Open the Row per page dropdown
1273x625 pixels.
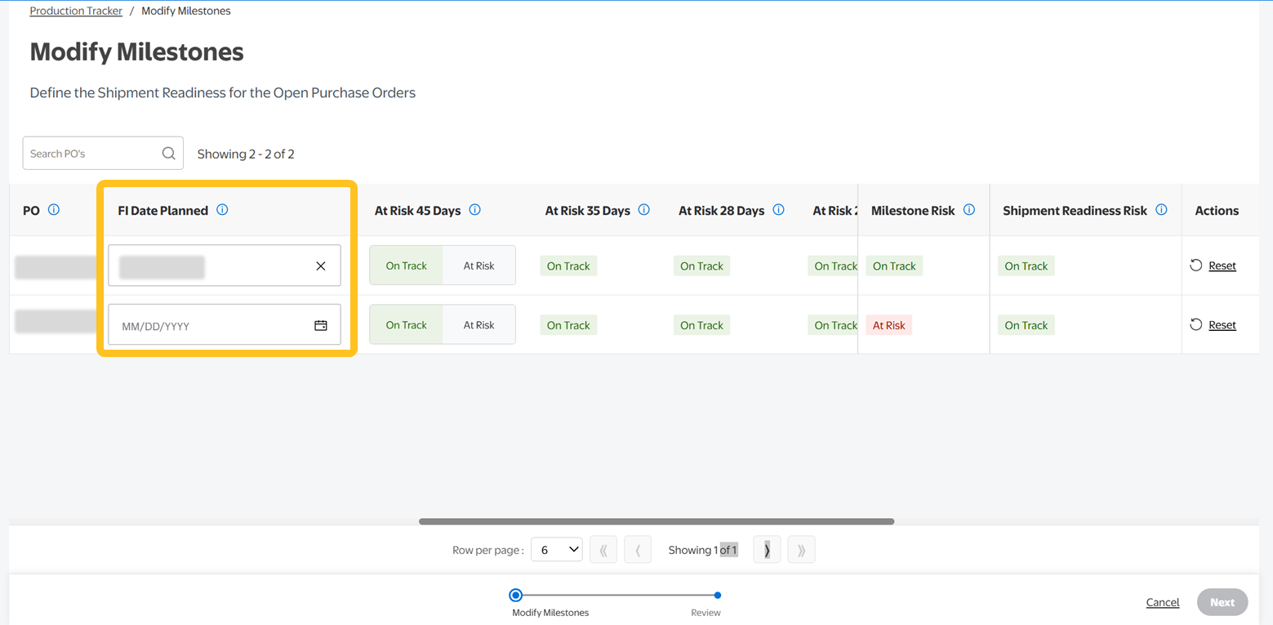pyautogui.click(x=557, y=550)
